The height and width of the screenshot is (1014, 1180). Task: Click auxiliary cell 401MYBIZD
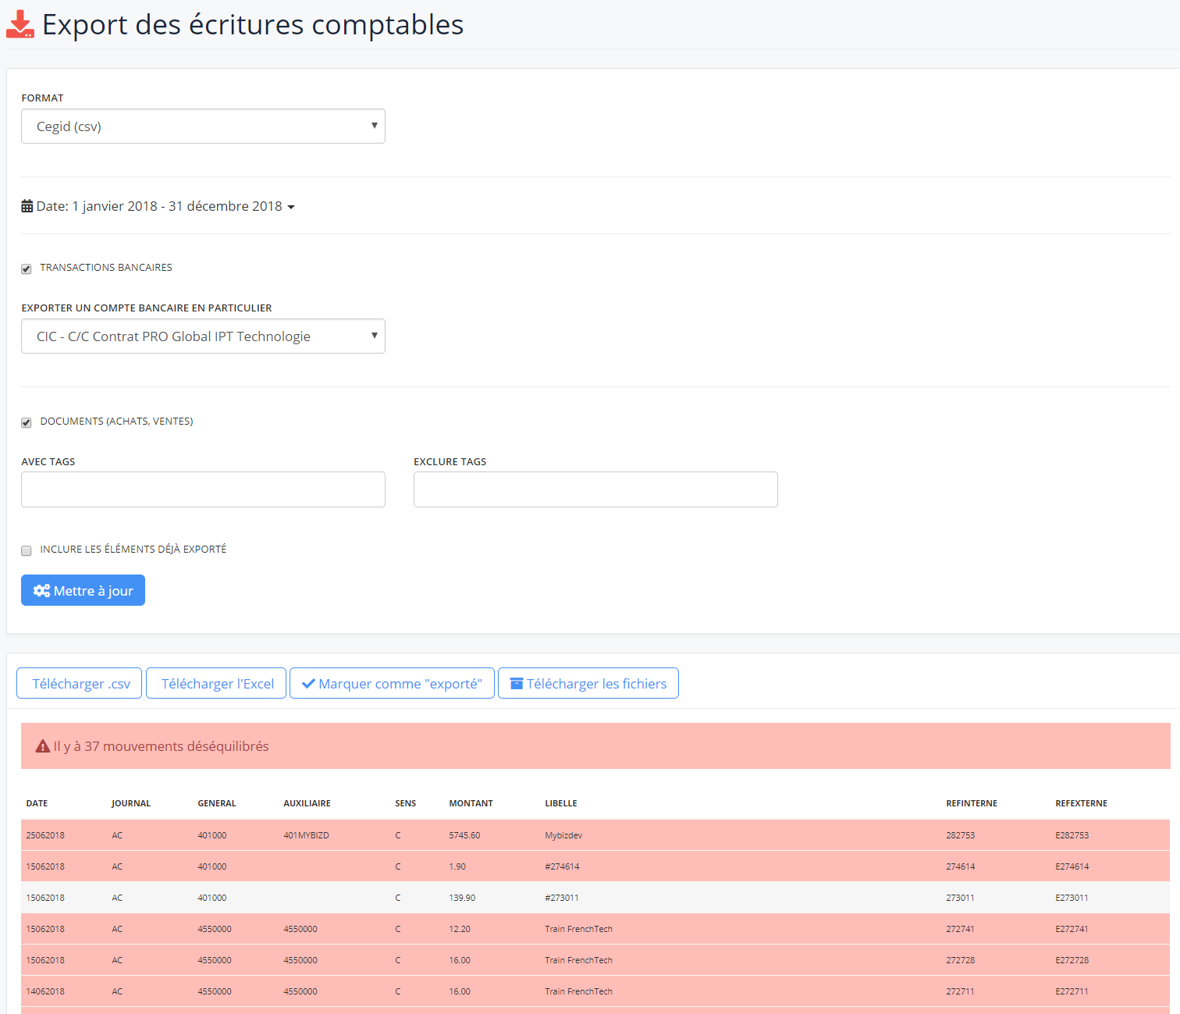pos(306,835)
